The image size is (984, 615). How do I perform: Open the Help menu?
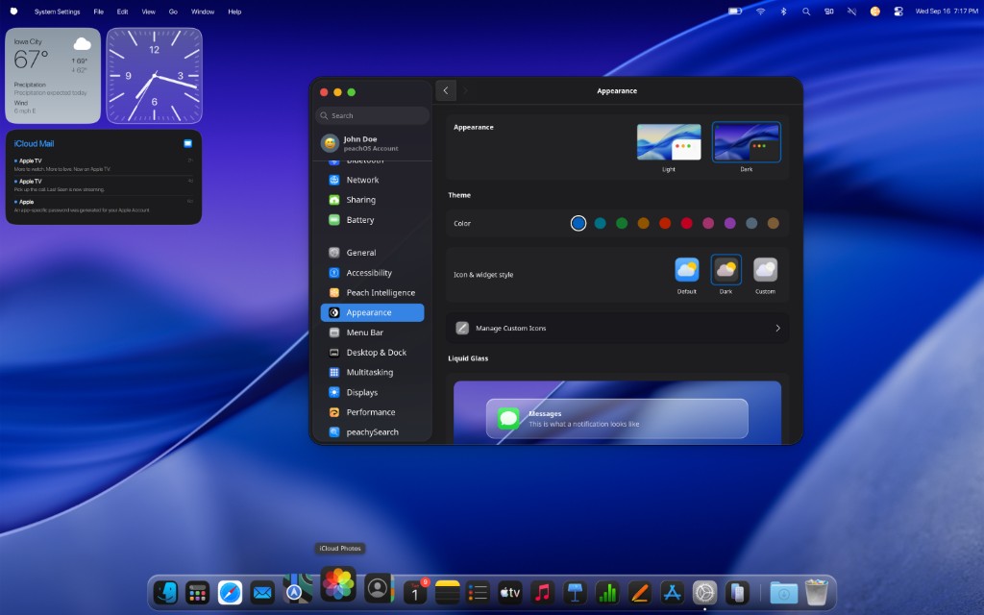(x=234, y=12)
